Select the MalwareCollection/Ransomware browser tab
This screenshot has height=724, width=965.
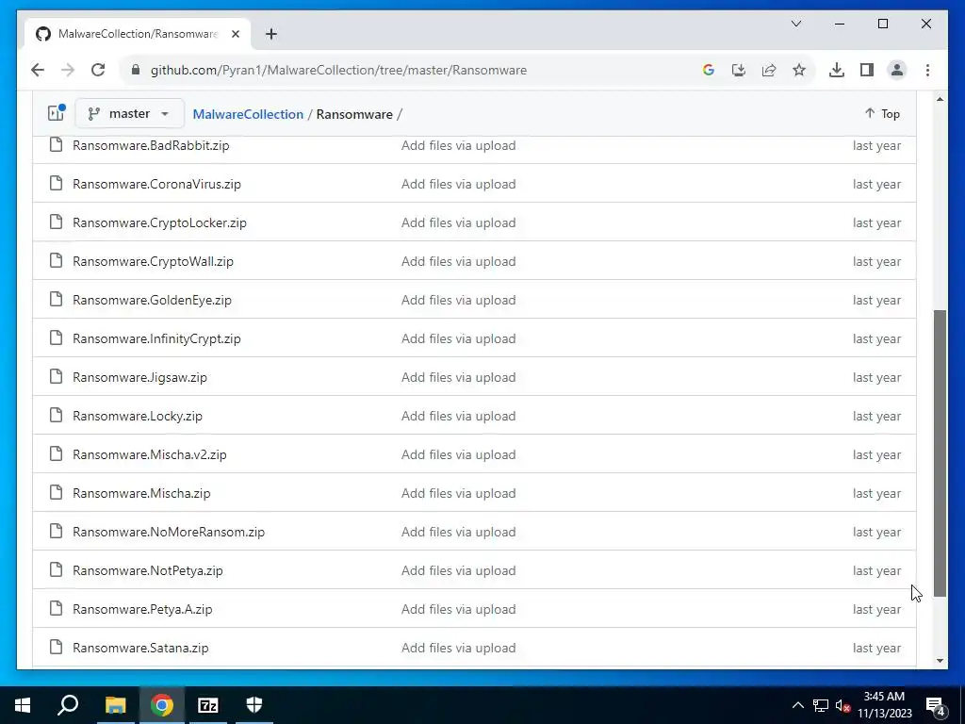138,34
